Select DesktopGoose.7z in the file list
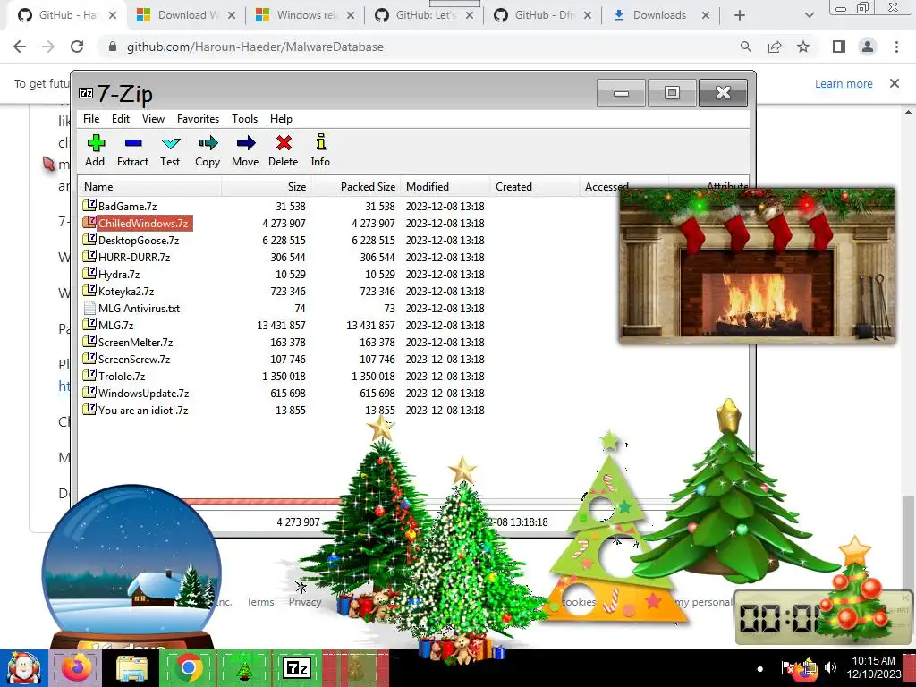This screenshot has height=687, width=916. pos(284,240)
